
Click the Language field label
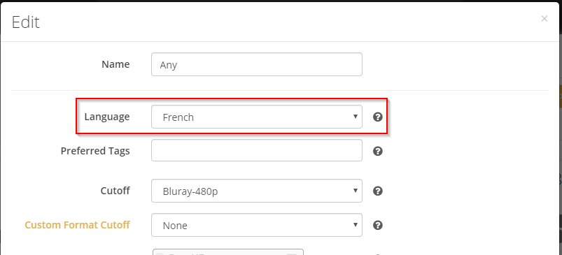107,117
